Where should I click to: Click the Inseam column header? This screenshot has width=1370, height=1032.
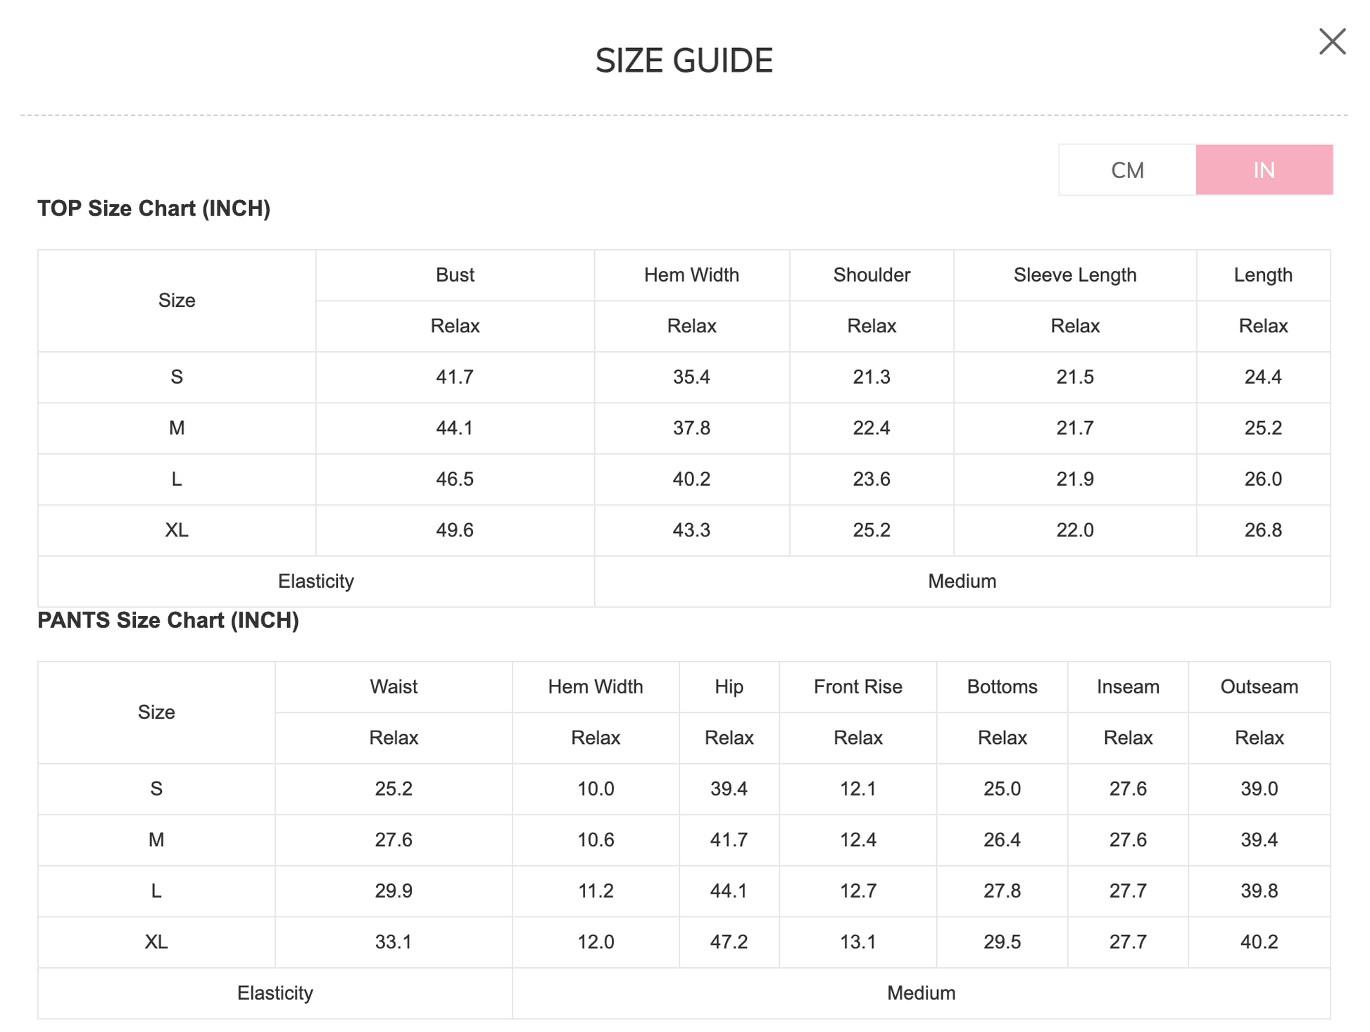[1127, 687]
